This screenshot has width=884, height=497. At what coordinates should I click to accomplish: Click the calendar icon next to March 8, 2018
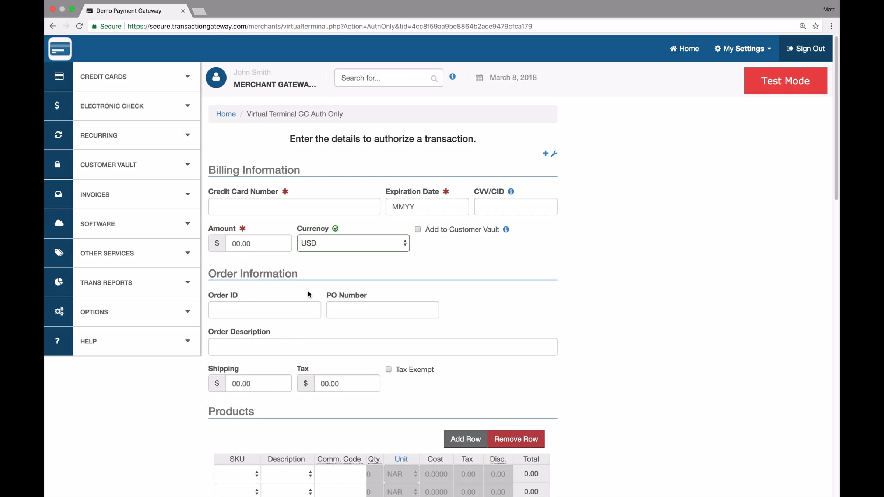479,78
